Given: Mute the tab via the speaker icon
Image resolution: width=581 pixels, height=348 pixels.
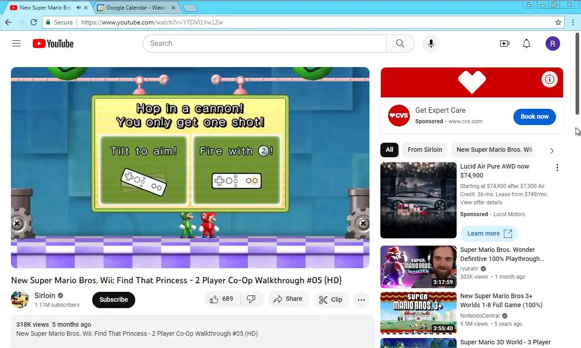Looking at the screenshot, I should [x=79, y=8].
